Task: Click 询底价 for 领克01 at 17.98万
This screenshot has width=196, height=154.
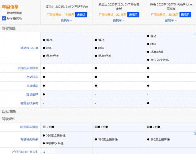Action: tap(81, 15)
